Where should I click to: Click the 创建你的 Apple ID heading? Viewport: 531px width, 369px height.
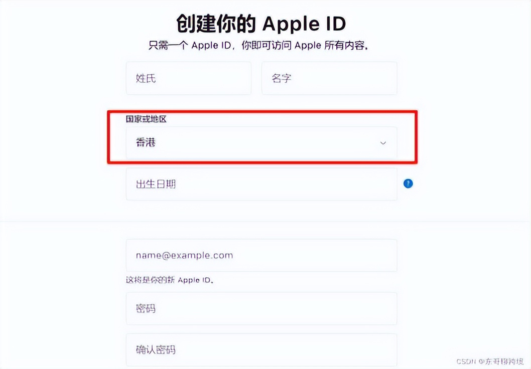coord(261,24)
